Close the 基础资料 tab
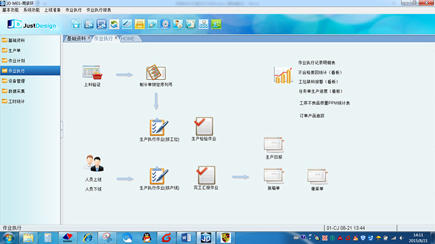Image resolution: width=435 pixels, height=244 pixels. (x=89, y=38)
